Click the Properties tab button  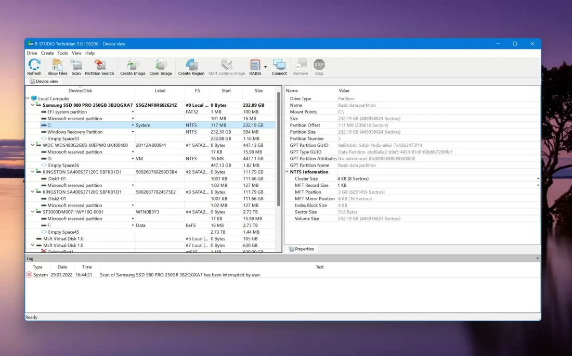[302, 249]
